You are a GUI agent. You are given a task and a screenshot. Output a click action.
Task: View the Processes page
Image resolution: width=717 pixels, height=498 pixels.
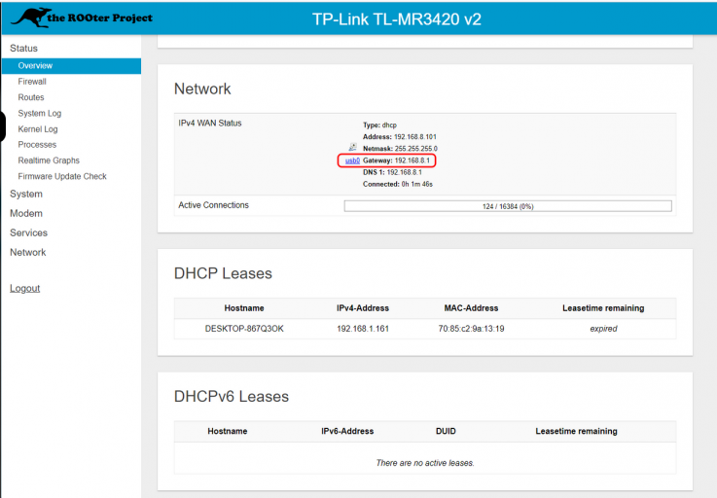(x=37, y=145)
